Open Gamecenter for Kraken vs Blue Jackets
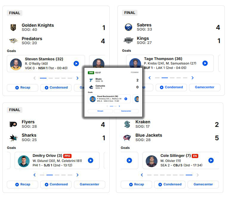The image size is (226, 197). point(203,185)
